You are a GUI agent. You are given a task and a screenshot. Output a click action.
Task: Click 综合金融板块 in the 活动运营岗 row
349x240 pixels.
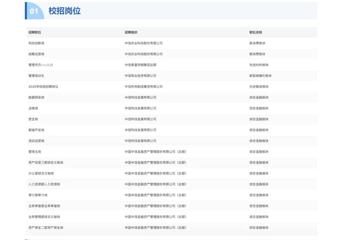259,141
